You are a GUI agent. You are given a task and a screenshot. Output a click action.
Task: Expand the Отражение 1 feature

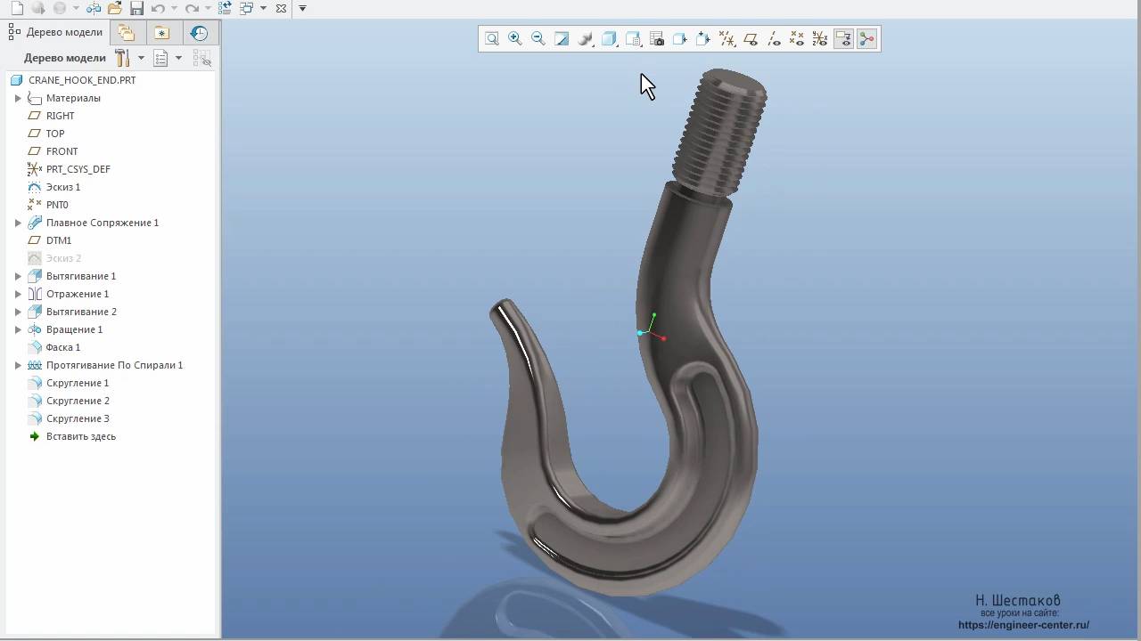[18, 294]
